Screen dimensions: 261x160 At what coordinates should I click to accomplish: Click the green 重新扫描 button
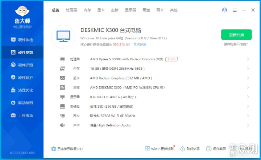[x=236, y=35]
